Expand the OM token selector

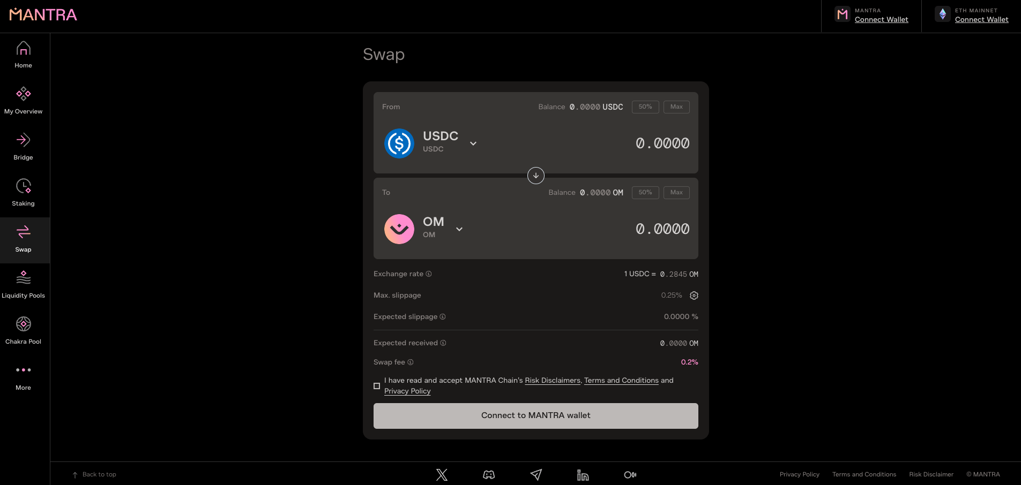click(x=459, y=229)
